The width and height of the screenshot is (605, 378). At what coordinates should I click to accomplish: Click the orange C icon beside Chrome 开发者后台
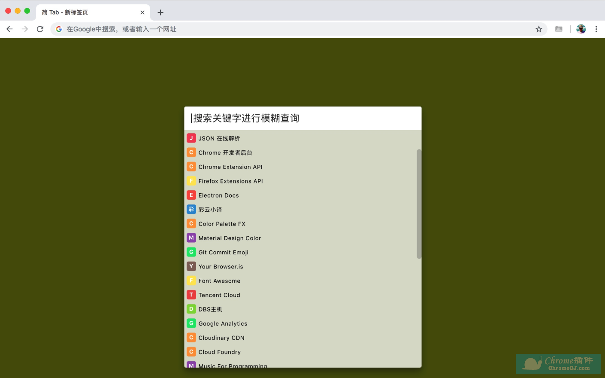pos(191,152)
